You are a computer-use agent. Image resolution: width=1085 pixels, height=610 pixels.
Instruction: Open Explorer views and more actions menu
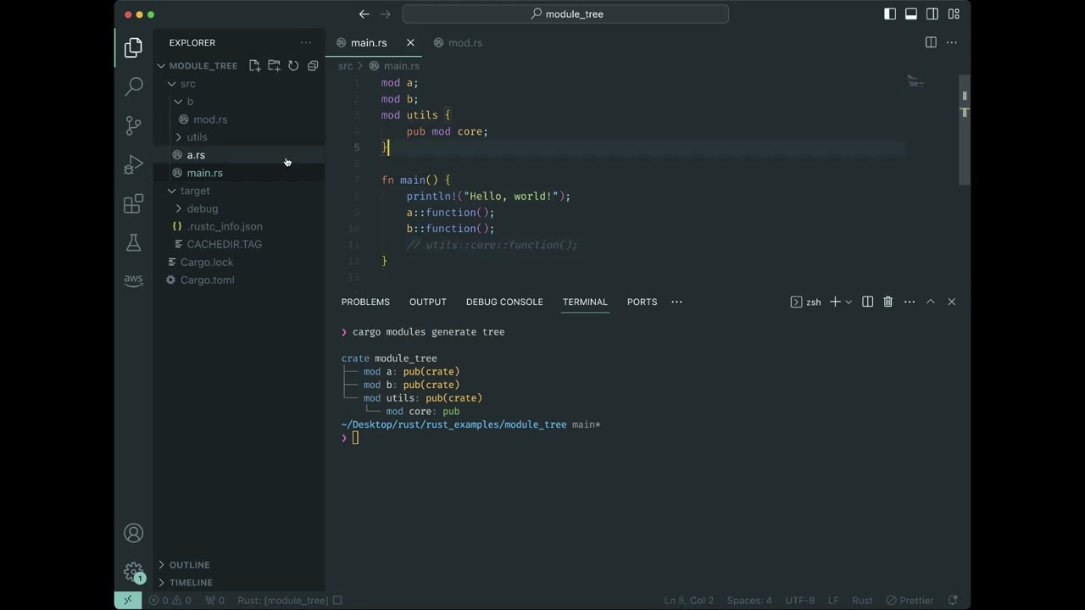(x=305, y=42)
